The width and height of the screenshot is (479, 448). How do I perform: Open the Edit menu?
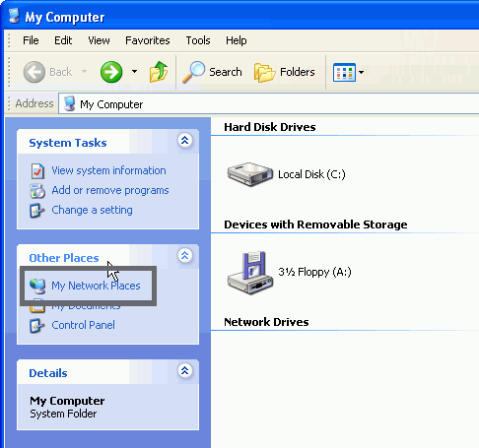63,40
